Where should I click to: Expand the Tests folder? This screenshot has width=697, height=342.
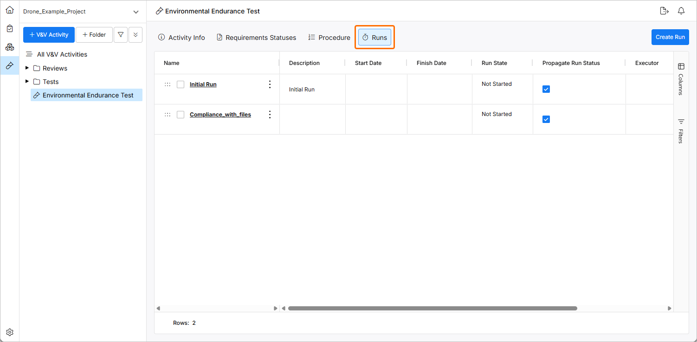point(27,82)
